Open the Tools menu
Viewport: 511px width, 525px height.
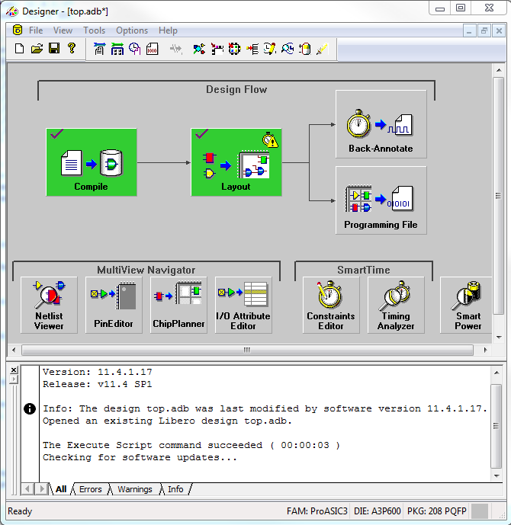pos(94,30)
